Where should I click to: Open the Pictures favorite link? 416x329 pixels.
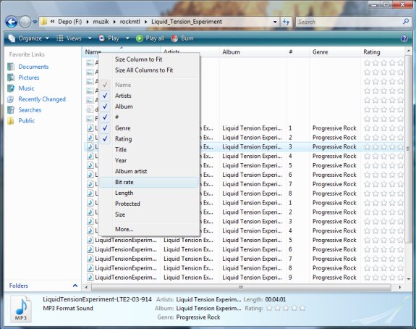(x=29, y=78)
